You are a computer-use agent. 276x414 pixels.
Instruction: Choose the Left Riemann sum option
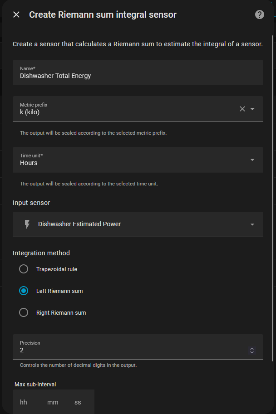tap(24, 291)
